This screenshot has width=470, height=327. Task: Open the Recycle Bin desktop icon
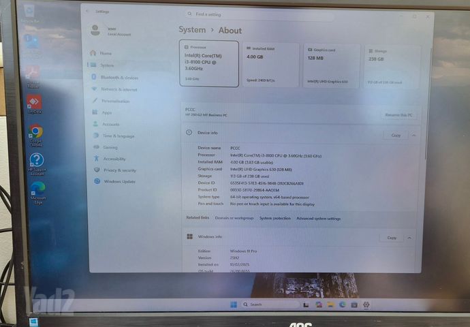coord(30,14)
